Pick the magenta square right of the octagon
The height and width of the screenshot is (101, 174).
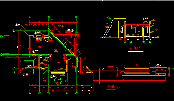[66, 81]
